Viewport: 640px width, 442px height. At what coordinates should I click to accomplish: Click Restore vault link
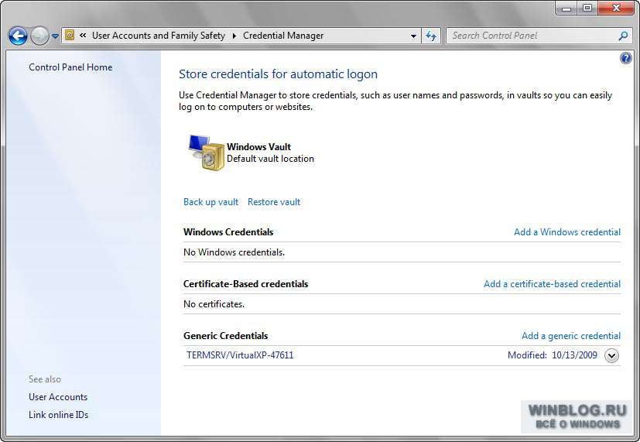[274, 202]
